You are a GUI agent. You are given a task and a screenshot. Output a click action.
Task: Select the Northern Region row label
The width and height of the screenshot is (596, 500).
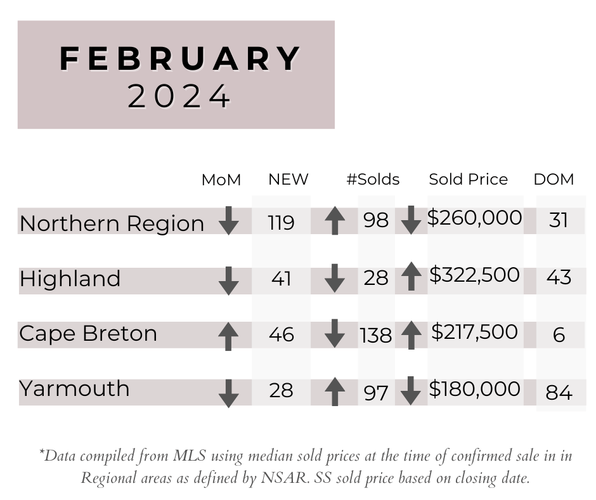(x=112, y=223)
